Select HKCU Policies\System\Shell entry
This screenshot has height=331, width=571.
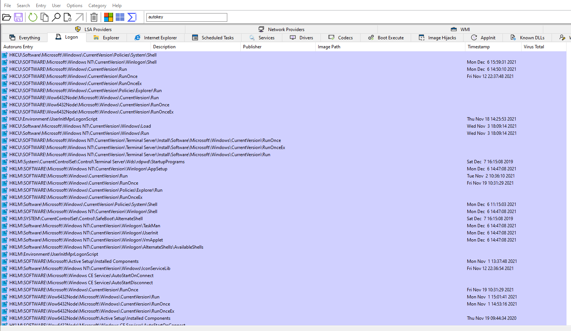[x=284, y=55]
